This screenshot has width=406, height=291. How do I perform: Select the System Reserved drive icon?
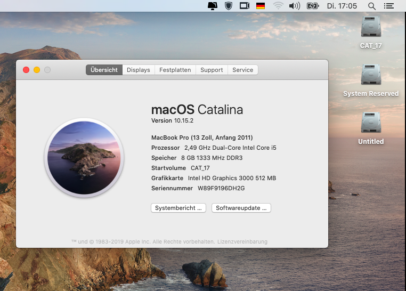(x=371, y=74)
